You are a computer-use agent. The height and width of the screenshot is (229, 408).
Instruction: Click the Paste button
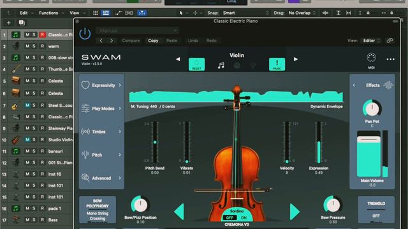coord(171,41)
